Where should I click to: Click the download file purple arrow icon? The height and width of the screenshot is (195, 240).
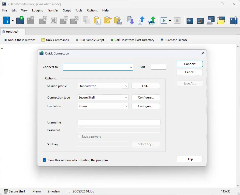coord(131,20)
